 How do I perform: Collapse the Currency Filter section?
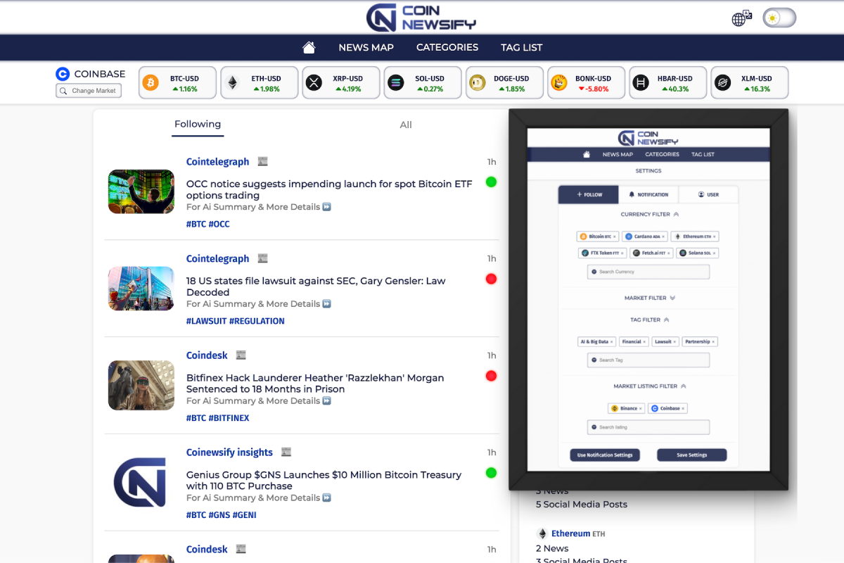pyautogui.click(x=677, y=215)
